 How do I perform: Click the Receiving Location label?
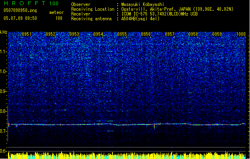(93, 9)
